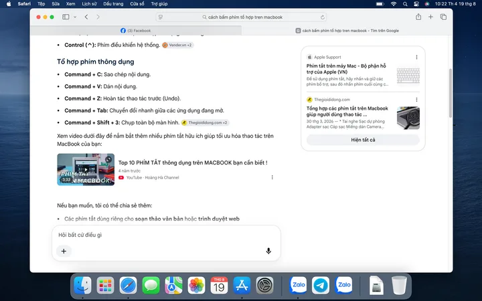Open the Tệp menu

(x=42, y=4)
